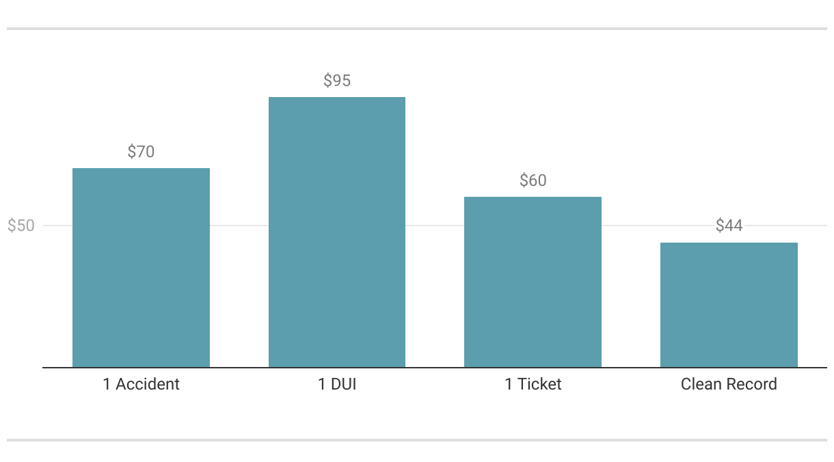Select the $70 value label
The image size is (834, 462).
141,152
